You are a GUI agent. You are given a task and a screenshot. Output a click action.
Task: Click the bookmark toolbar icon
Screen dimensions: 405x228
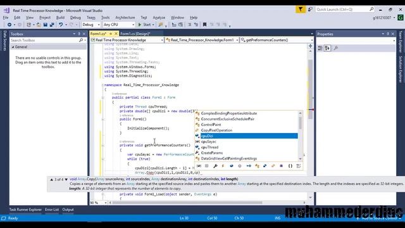(x=204, y=25)
